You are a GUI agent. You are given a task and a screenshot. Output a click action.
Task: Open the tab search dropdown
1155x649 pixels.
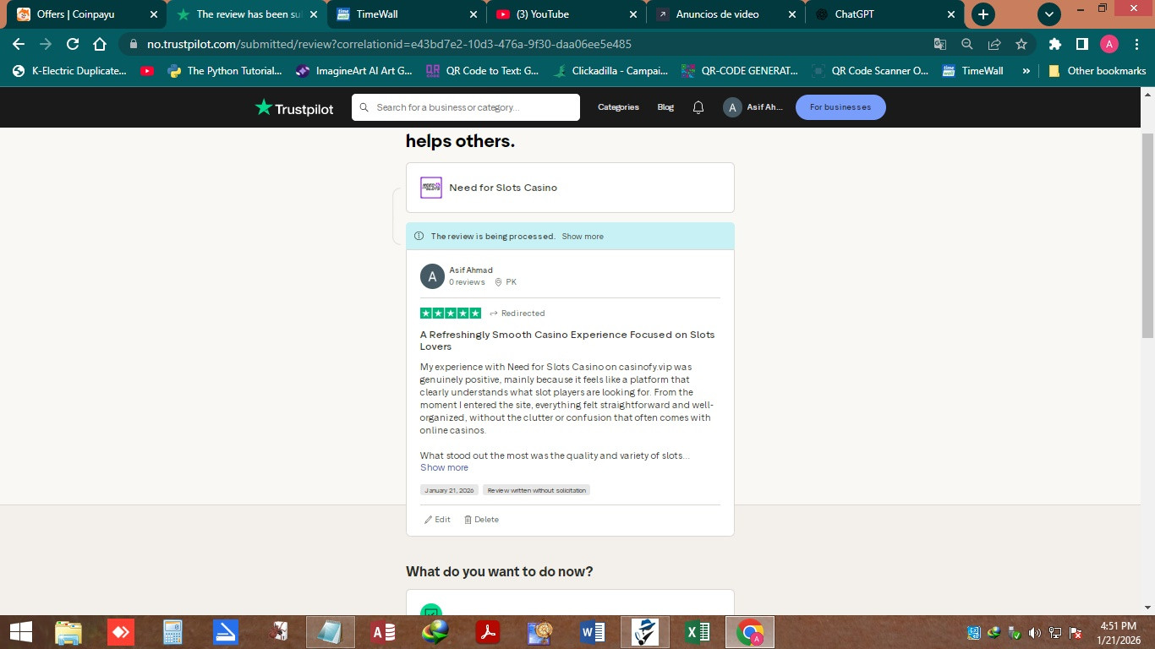point(1049,14)
